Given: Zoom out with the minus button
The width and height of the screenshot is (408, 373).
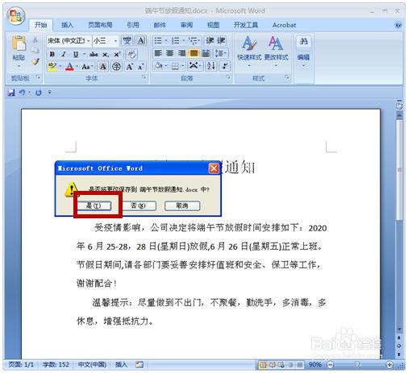Looking at the screenshot, I should 330,365.
